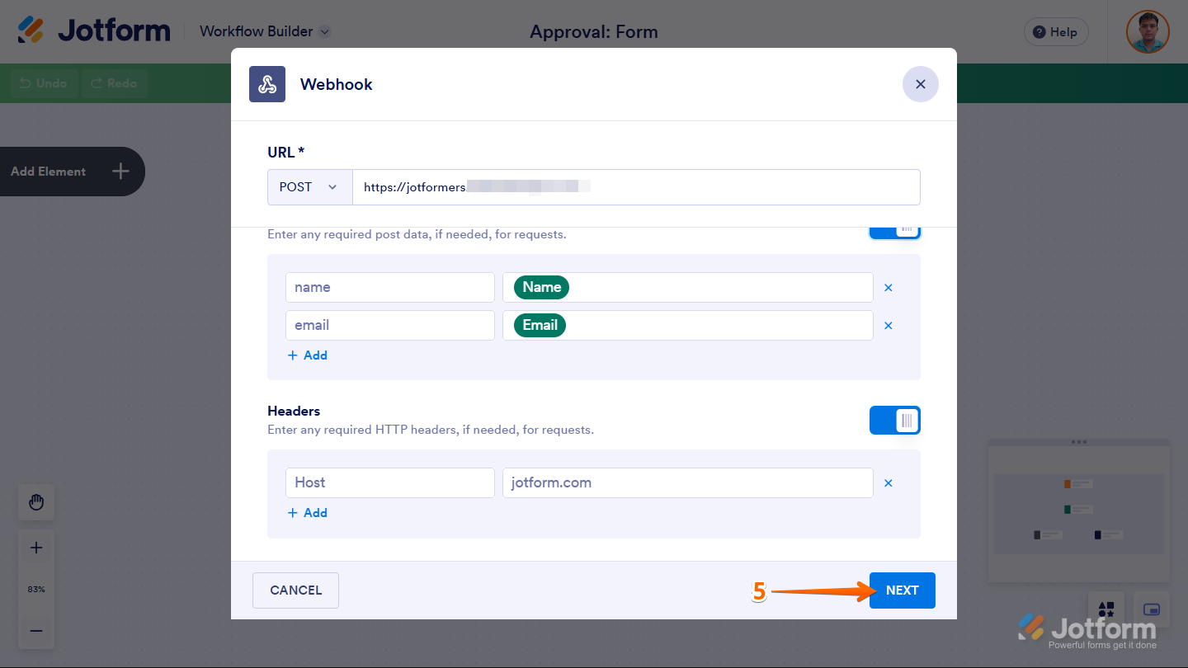Disable the post data switch
1188x668 pixels.
pyautogui.click(x=894, y=227)
